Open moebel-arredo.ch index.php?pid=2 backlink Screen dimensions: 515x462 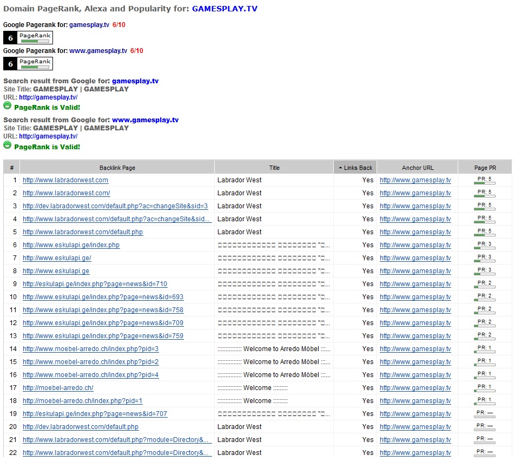pyautogui.click(x=91, y=362)
